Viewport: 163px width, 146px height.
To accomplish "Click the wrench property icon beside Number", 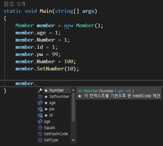I will pyautogui.click(x=40, y=90).
